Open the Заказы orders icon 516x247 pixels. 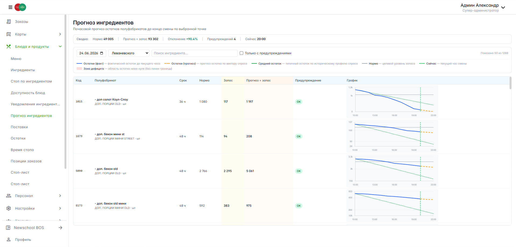pos(9,22)
